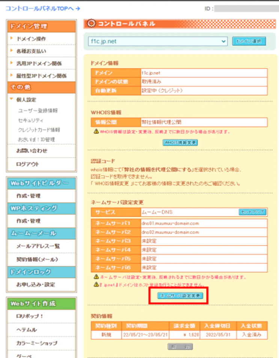Click the ¥1,628 billing amount cell

pos(185,335)
